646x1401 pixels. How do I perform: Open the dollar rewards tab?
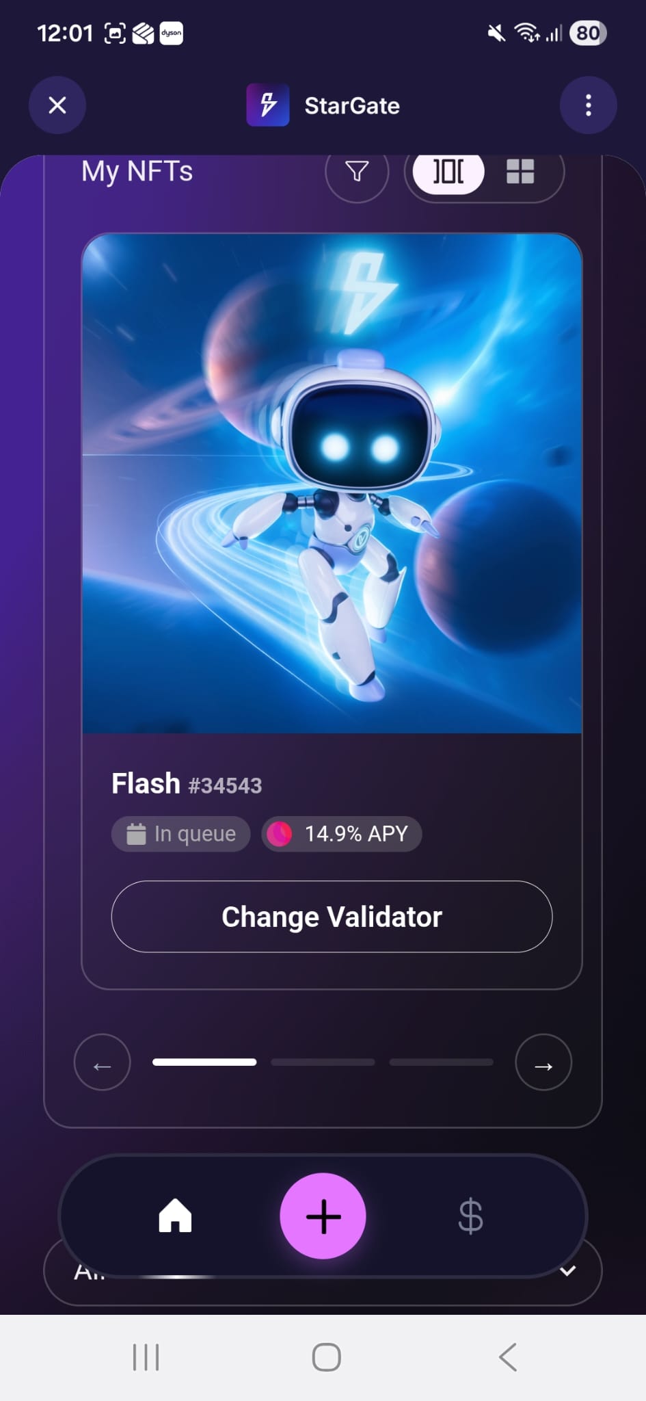coord(470,1216)
